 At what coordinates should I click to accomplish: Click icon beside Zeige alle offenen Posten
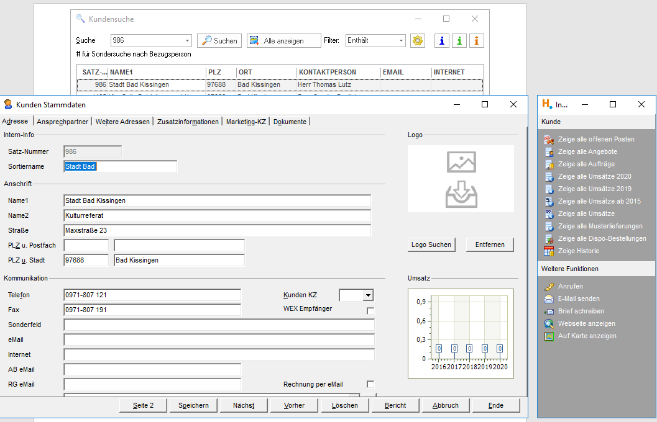click(x=549, y=139)
